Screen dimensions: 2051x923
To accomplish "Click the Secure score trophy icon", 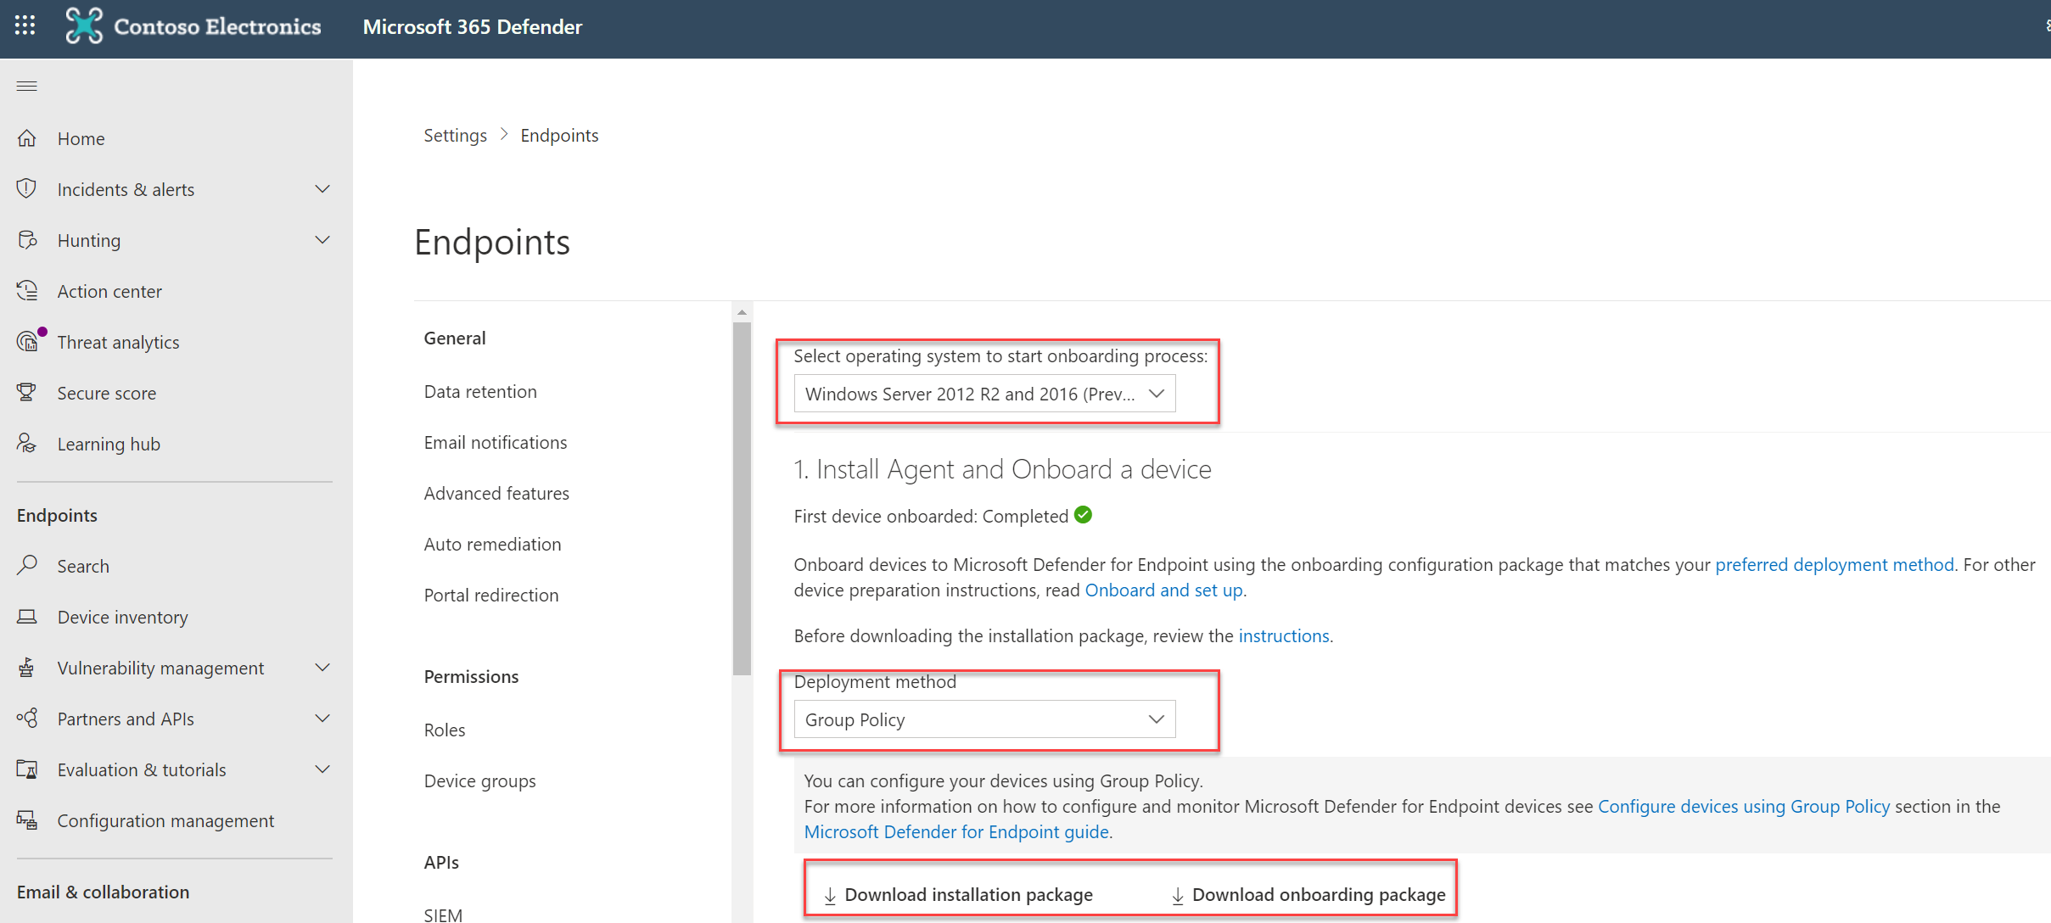I will [x=27, y=392].
